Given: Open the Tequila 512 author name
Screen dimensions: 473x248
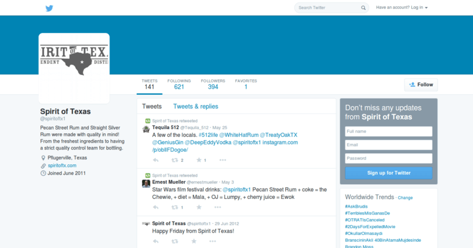Looking at the screenshot, I should point(166,128).
